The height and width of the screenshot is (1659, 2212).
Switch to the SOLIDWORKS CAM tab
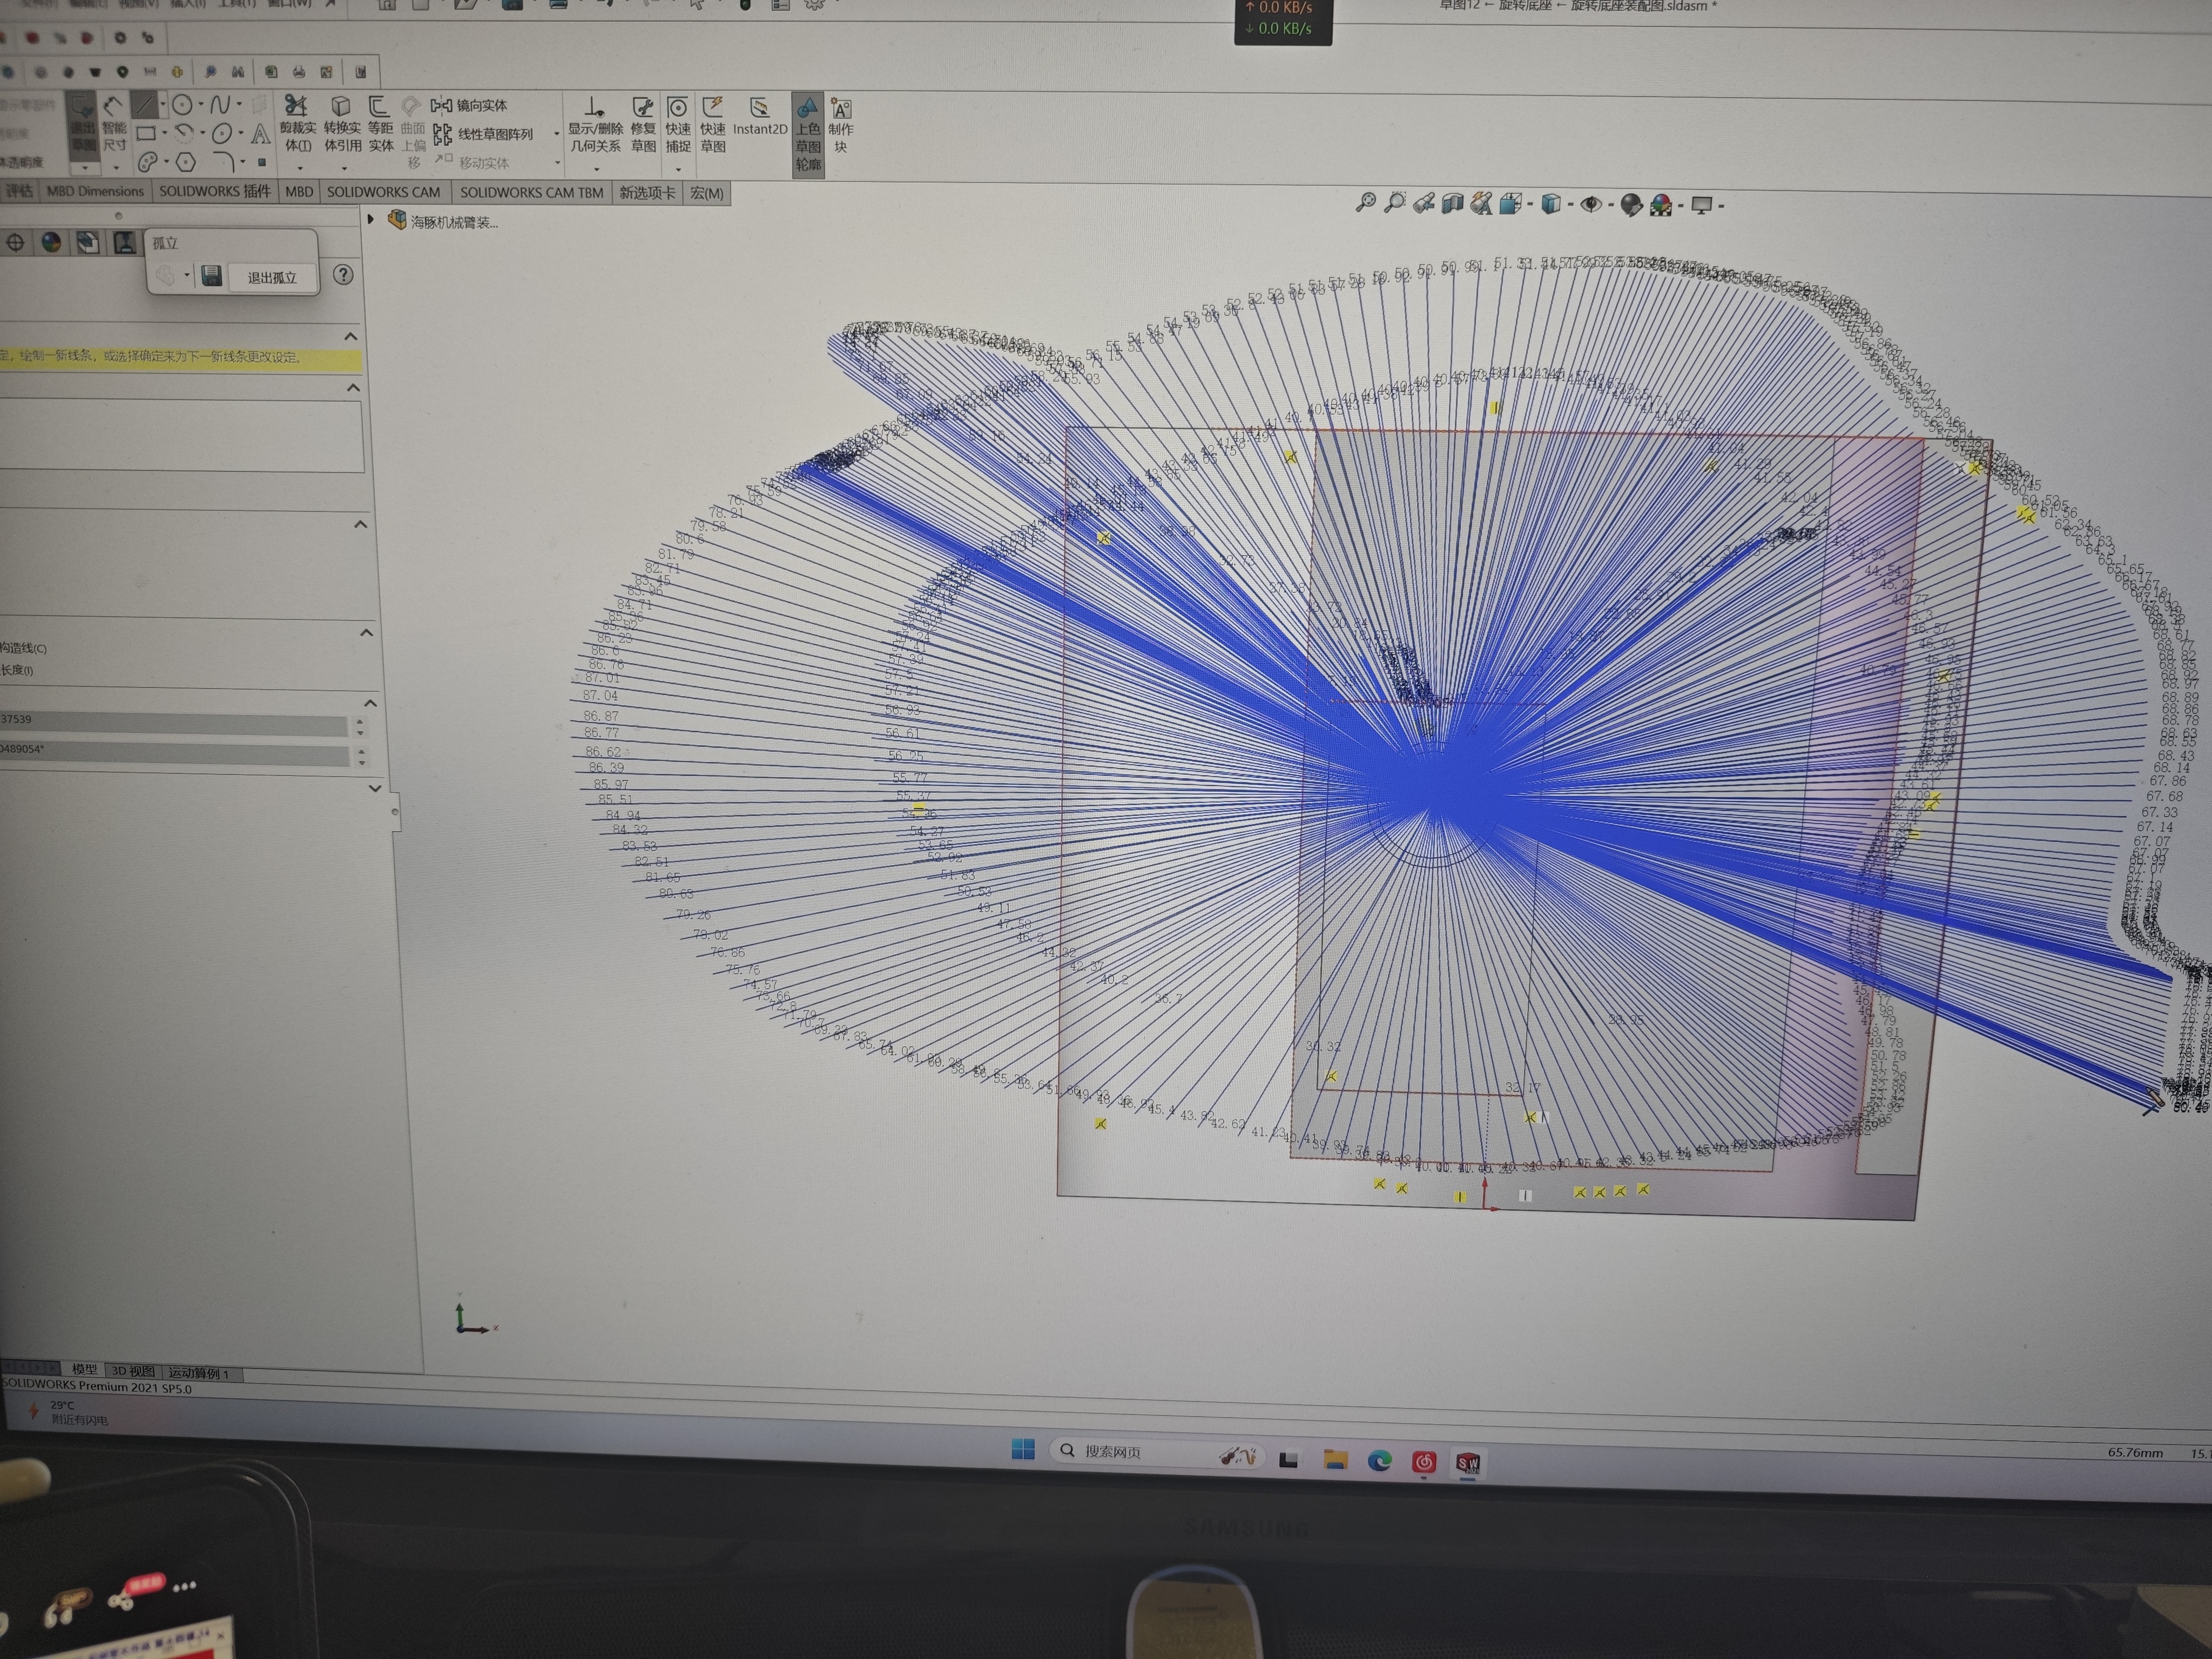pyautogui.click(x=383, y=192)
